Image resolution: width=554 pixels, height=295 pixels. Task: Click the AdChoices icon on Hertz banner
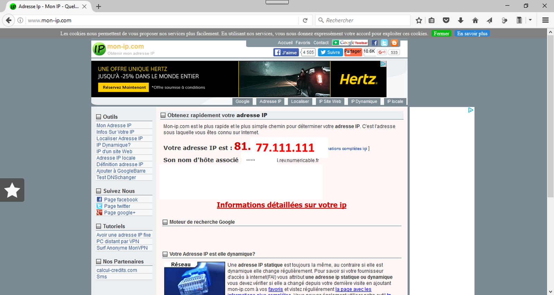click(383, 64)
